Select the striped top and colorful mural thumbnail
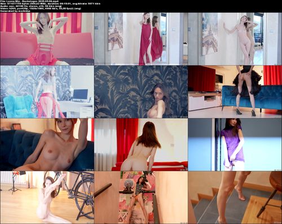Viewport: 282px width, 224px height. pos(141,197)
